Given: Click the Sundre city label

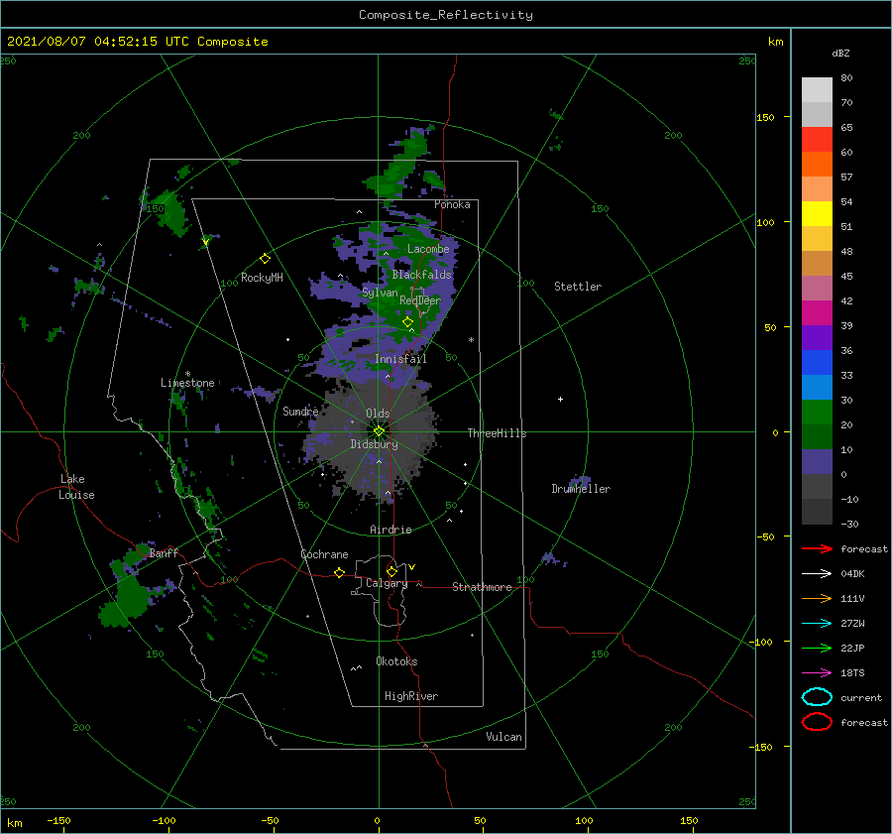Looking at the screenshot, I should 300,411.
